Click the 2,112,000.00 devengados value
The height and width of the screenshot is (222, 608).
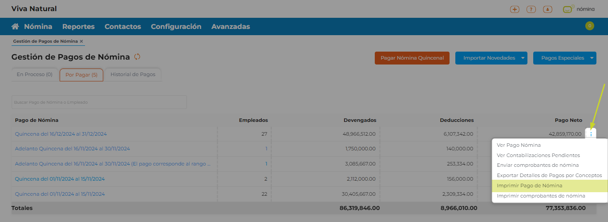361,179
